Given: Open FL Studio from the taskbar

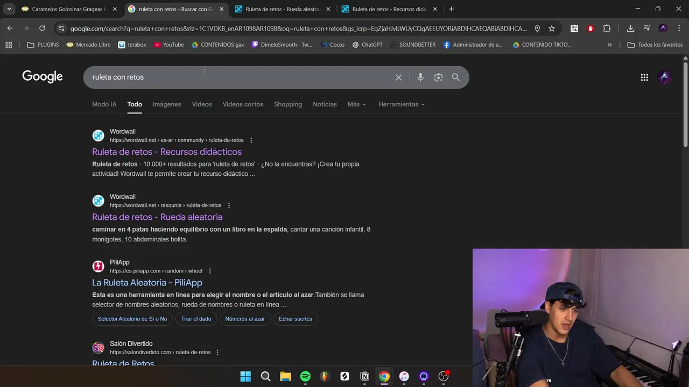Looking at the screenshot, I should [x=325, y=376].
